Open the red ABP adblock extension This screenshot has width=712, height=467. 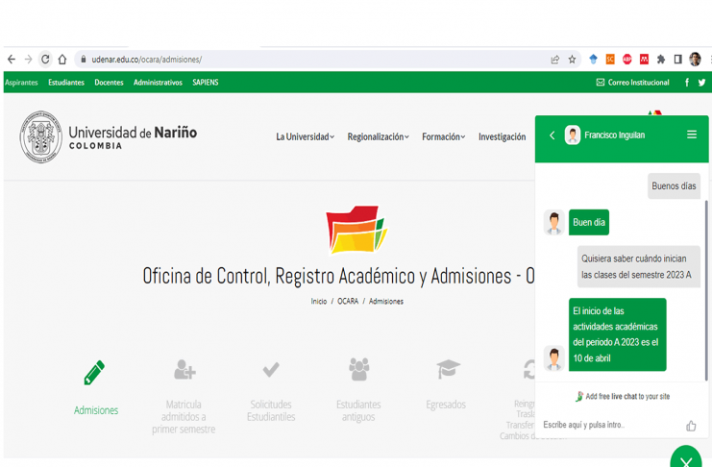627,59
